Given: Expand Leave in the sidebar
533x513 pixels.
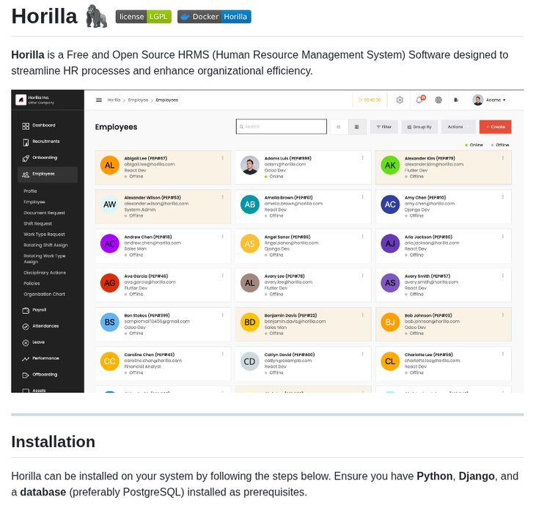Looking at the screenshot, I should pos(33,342).
